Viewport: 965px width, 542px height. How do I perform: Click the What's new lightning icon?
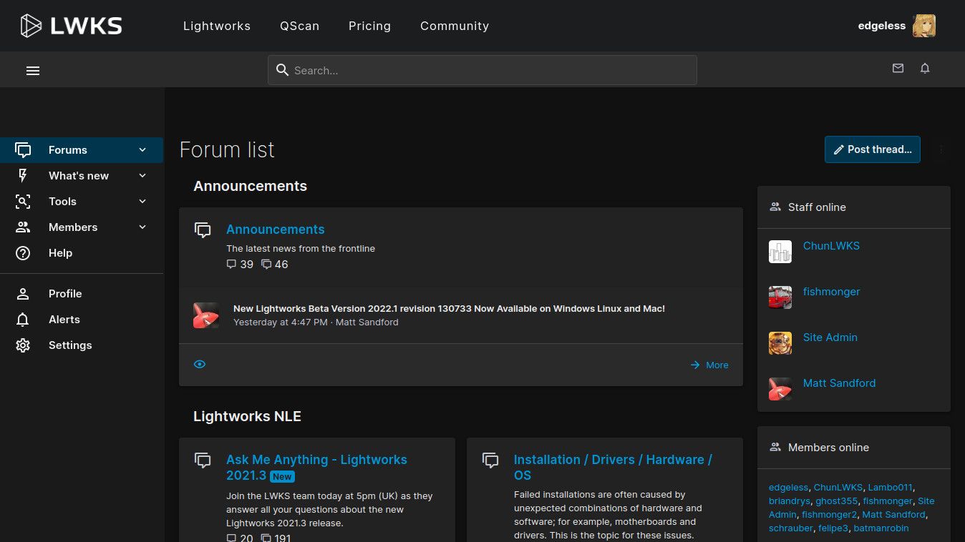click(x=23, y=176)
